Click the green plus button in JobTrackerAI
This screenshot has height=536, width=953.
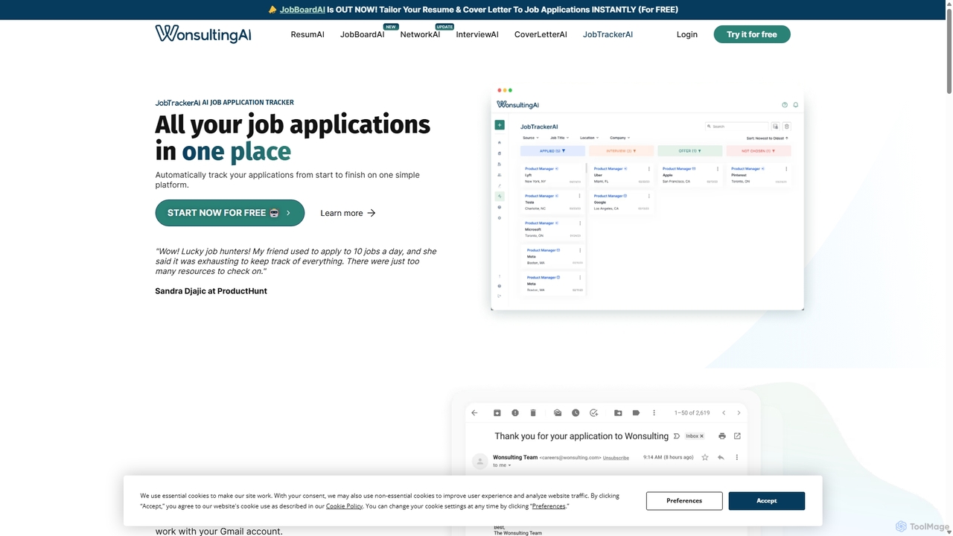[x=500, y=125]
